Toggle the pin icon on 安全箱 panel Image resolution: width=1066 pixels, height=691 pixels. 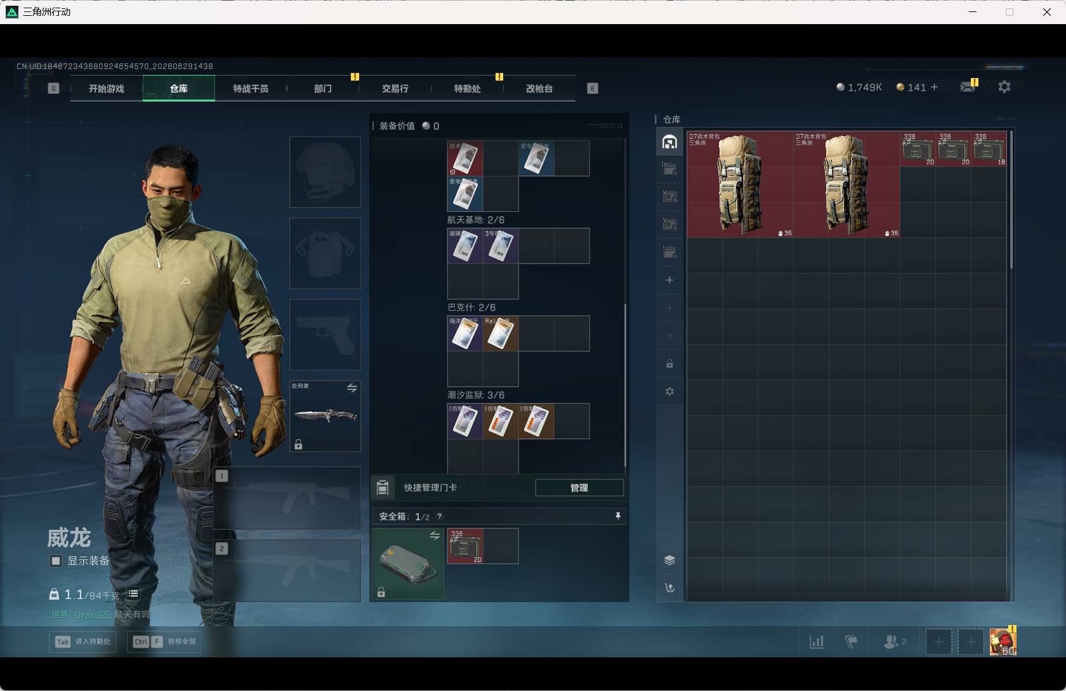click(x=618, y=517)
